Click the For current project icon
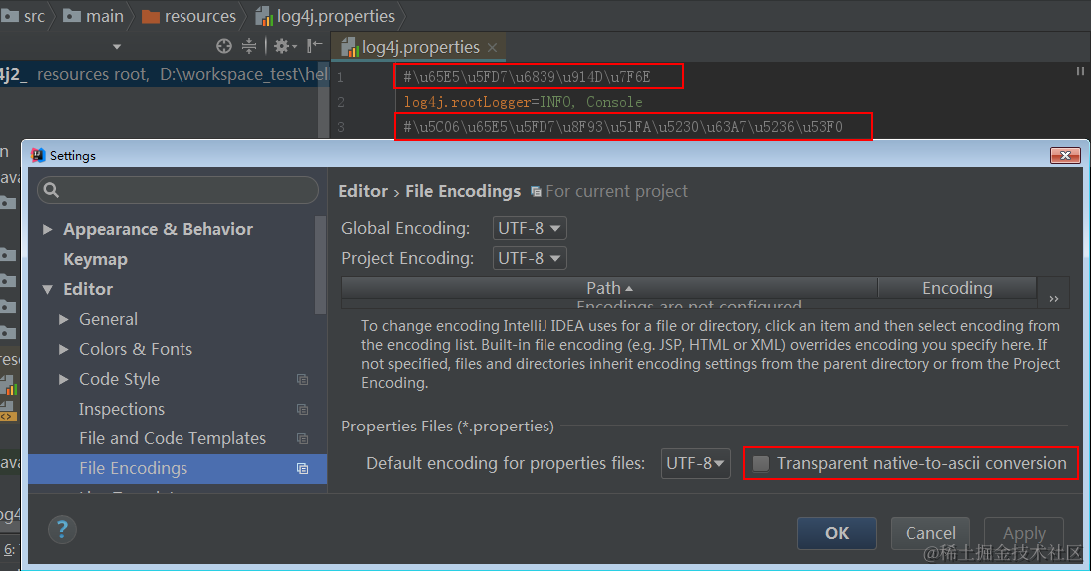The width and height of the screenshot is (1091, 571). [536, 192]
